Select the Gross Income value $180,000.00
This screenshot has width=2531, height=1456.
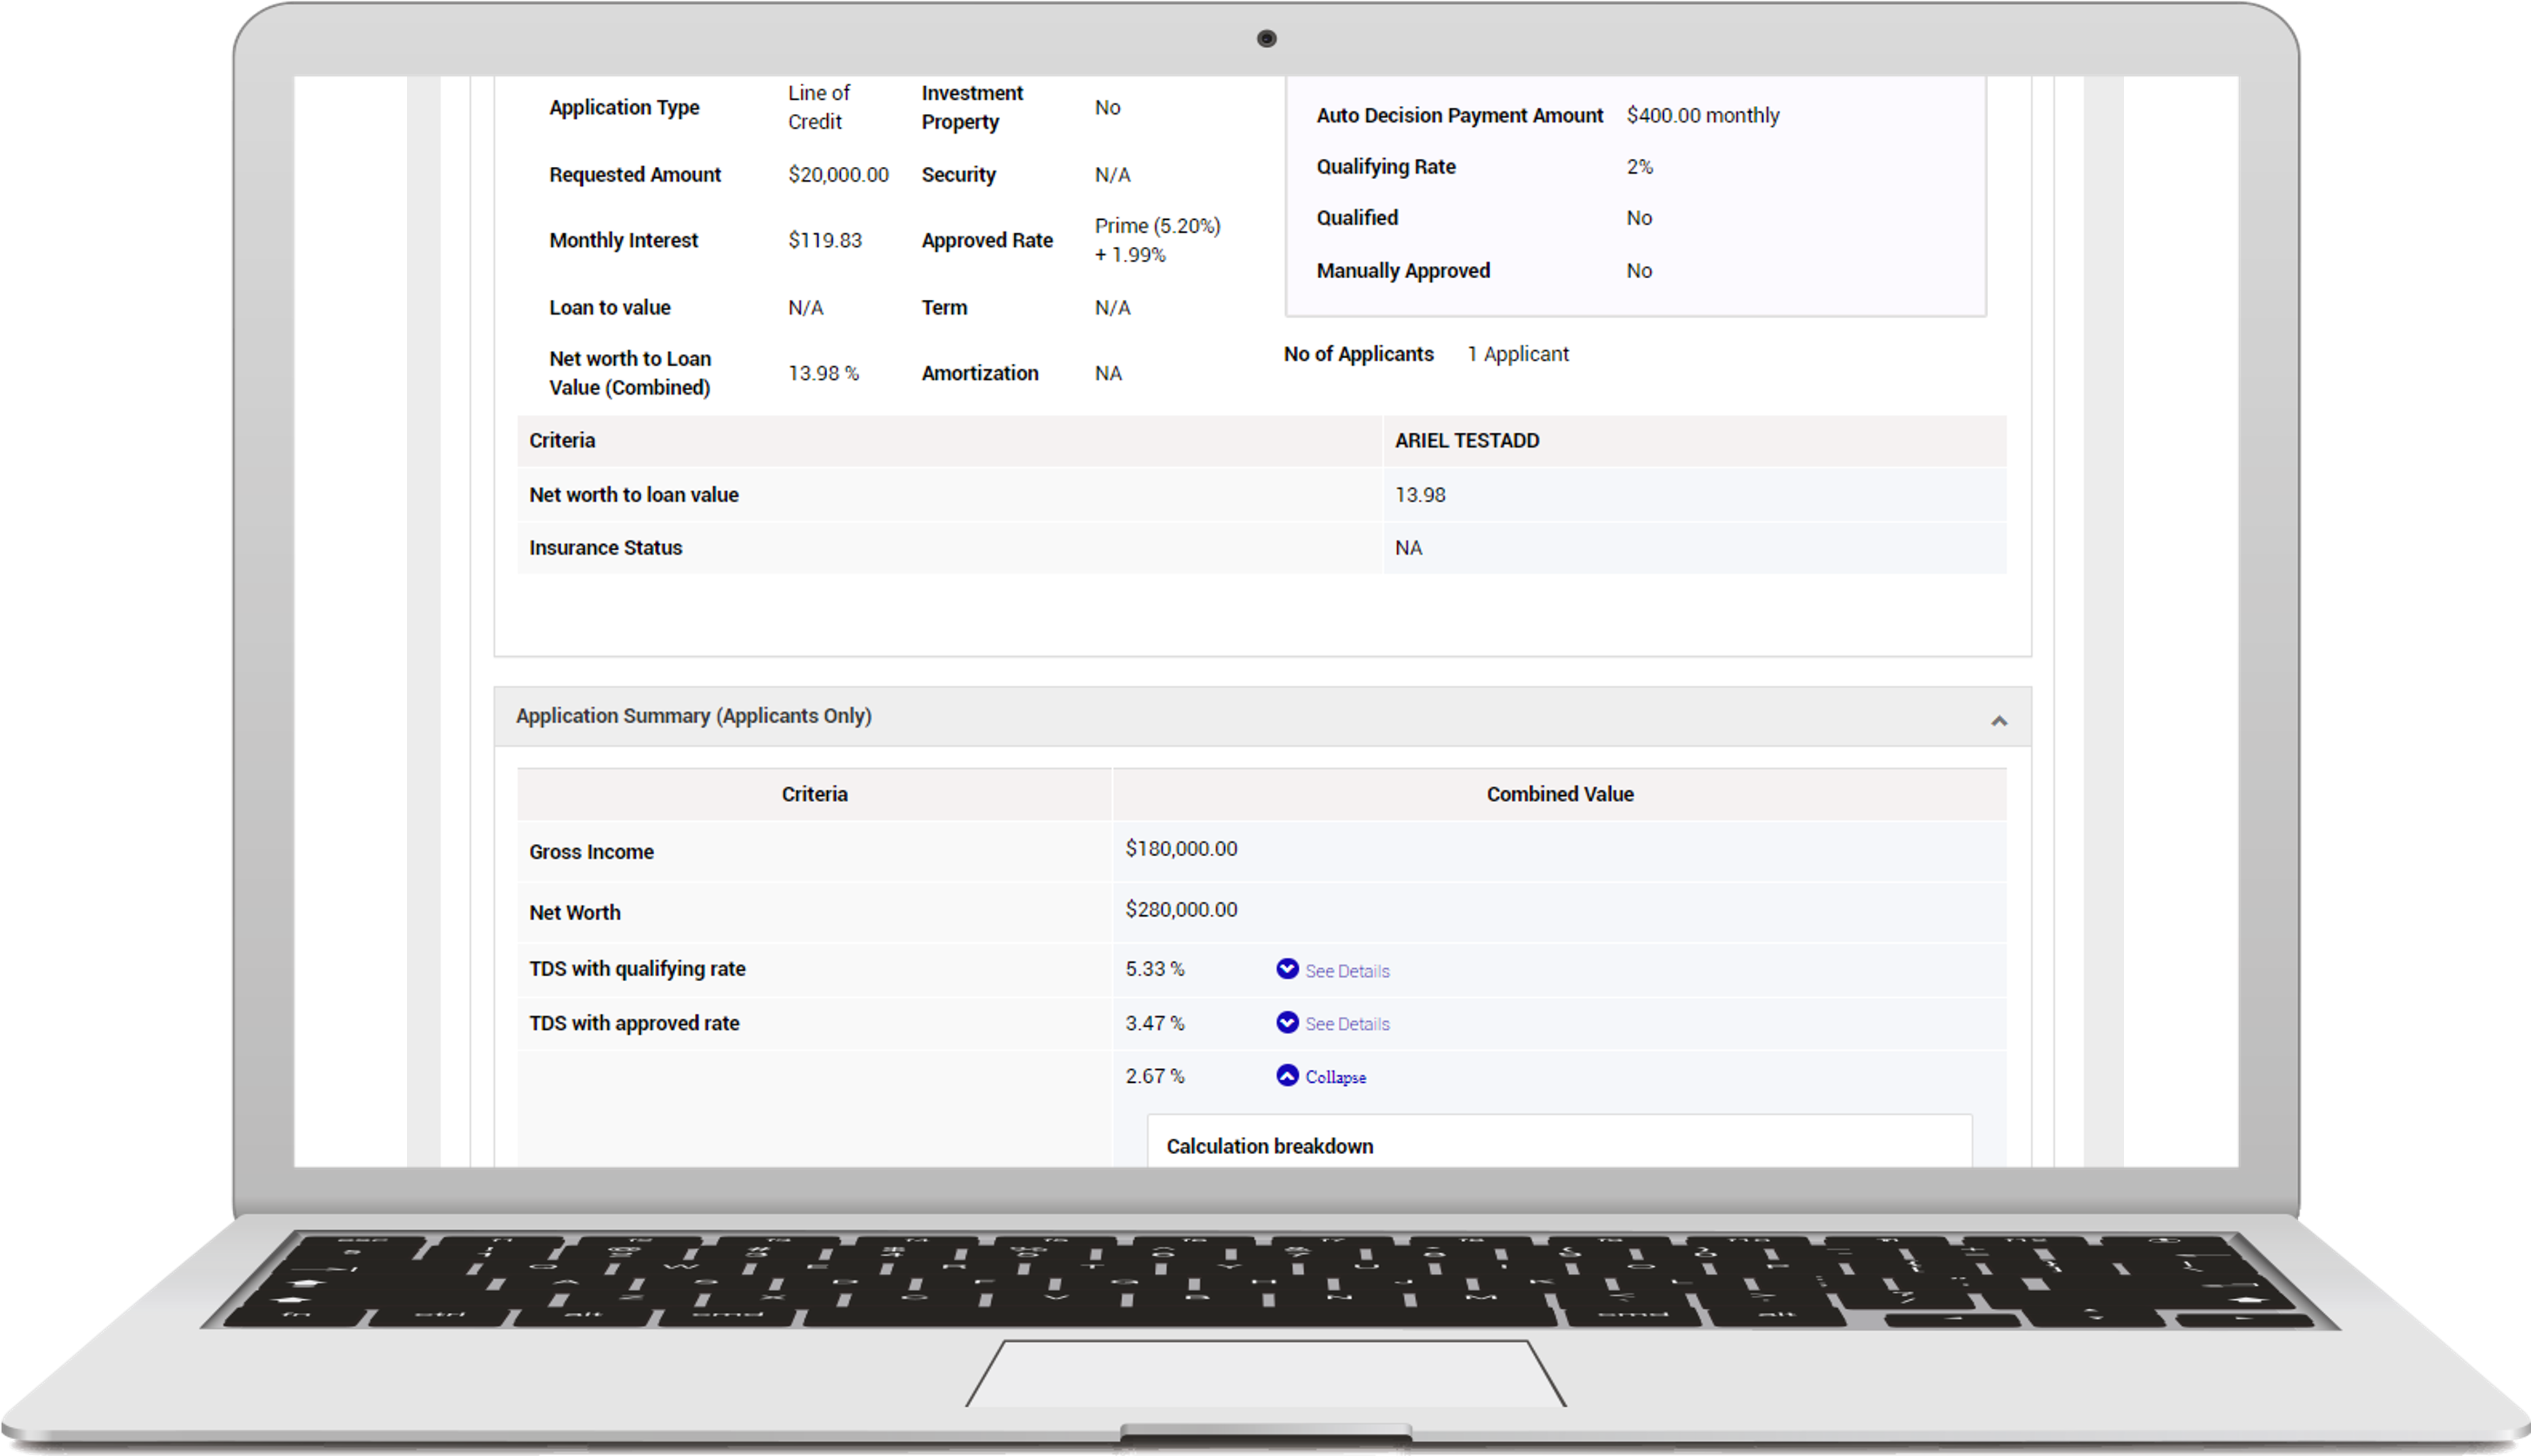coord(1181,848)
